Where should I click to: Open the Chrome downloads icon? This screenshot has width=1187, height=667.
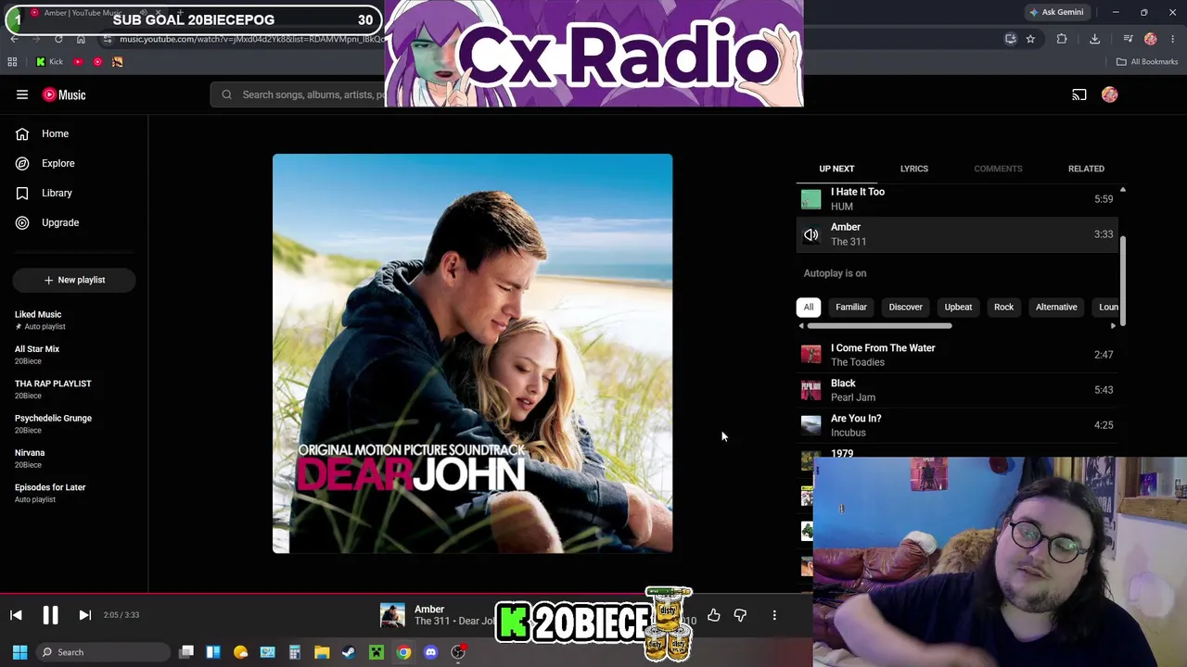coord(1095,39)
